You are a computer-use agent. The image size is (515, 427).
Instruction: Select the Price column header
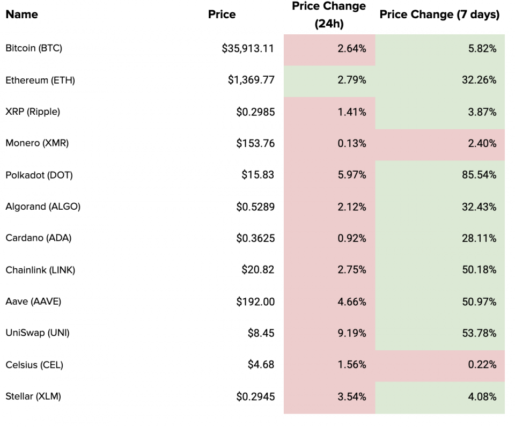(x=222, y=14)
